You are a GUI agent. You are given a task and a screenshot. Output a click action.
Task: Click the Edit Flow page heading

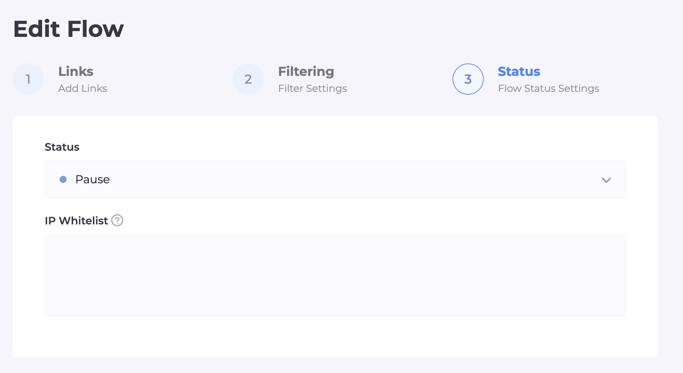(x=68, y=29)
